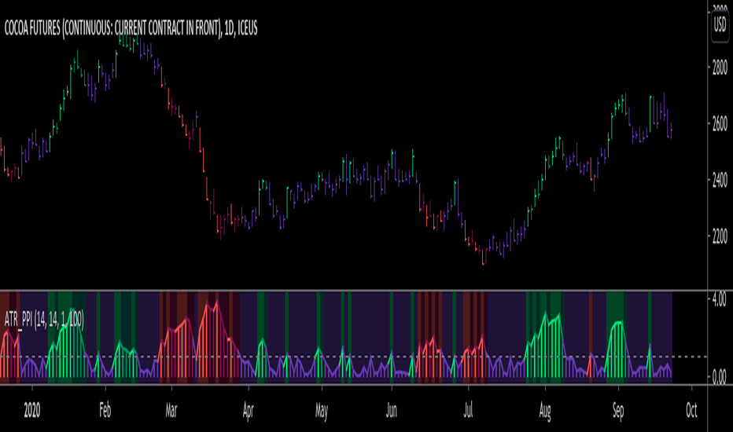This screenshot has height=432, width=733.
Task: Click the ATR_PPI (14, 14, 1, 100) indicator label
Action: 44,320
